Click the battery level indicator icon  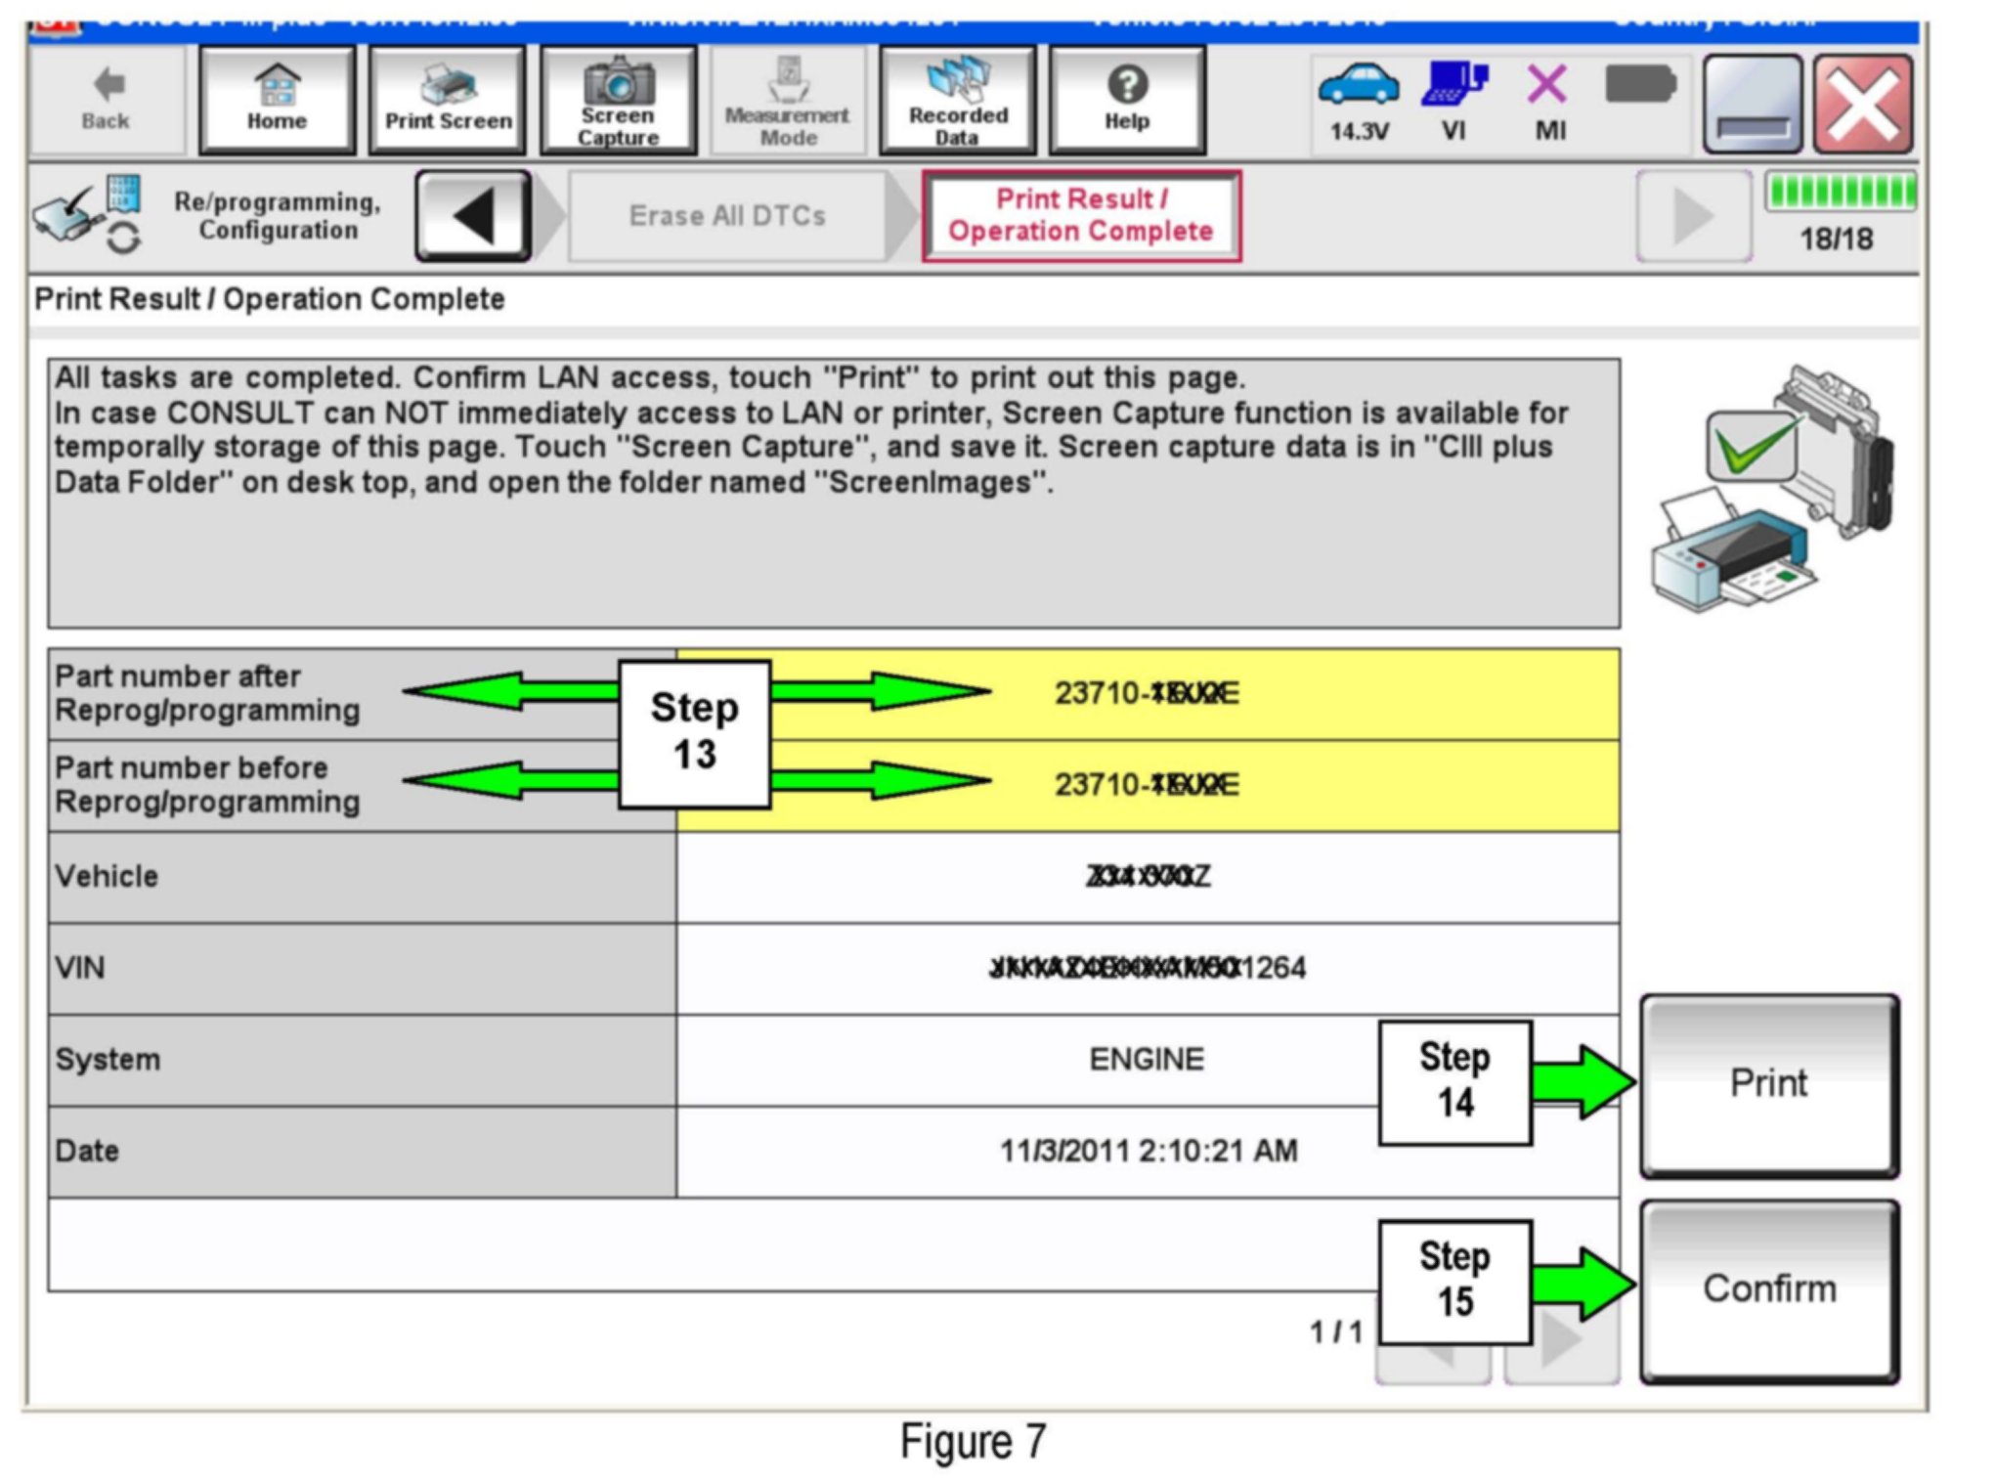point(1640,85)
